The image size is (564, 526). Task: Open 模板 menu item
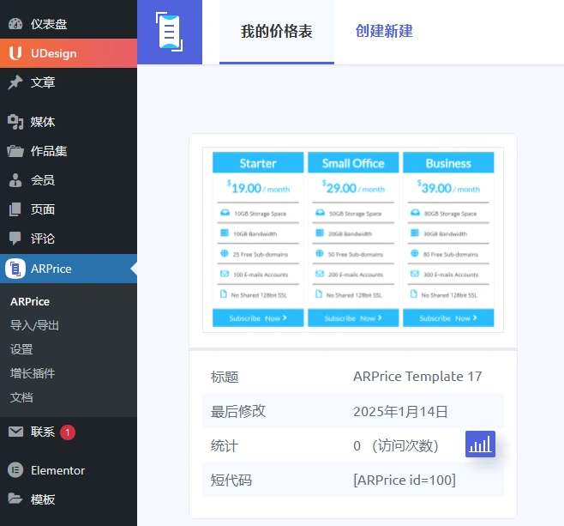[x=69, y=499]
